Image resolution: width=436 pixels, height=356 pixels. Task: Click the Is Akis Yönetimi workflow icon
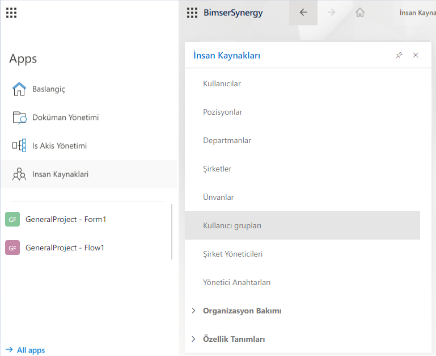point(19,146)
